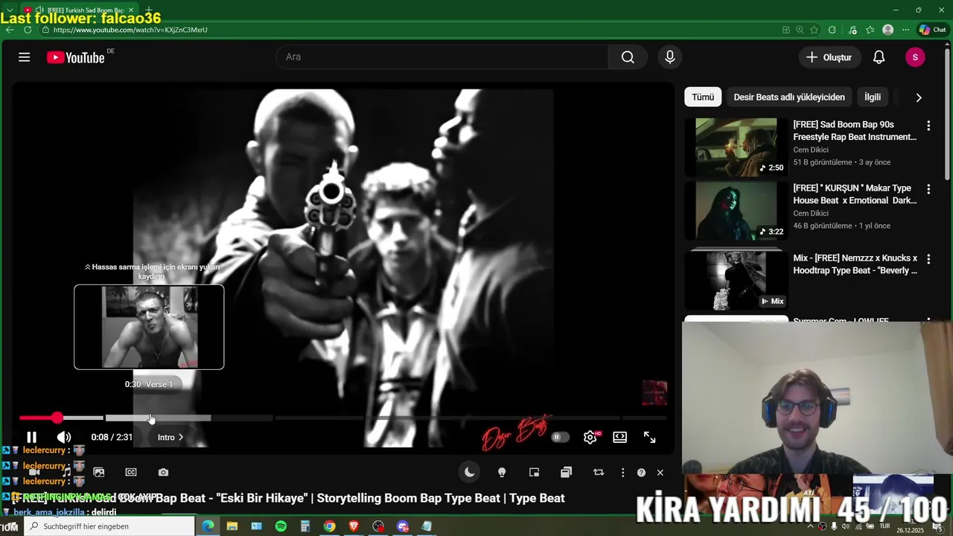
Task: Open the YouTube hamburger guide menu
Action: click(25, 57)
